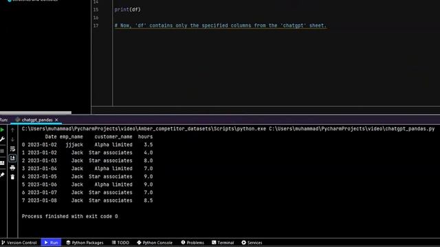The height and width of the screenshot is (247, 440).
Task: Open the Terminal tool window
Action: pyautogui.click(x=223, y=242)
